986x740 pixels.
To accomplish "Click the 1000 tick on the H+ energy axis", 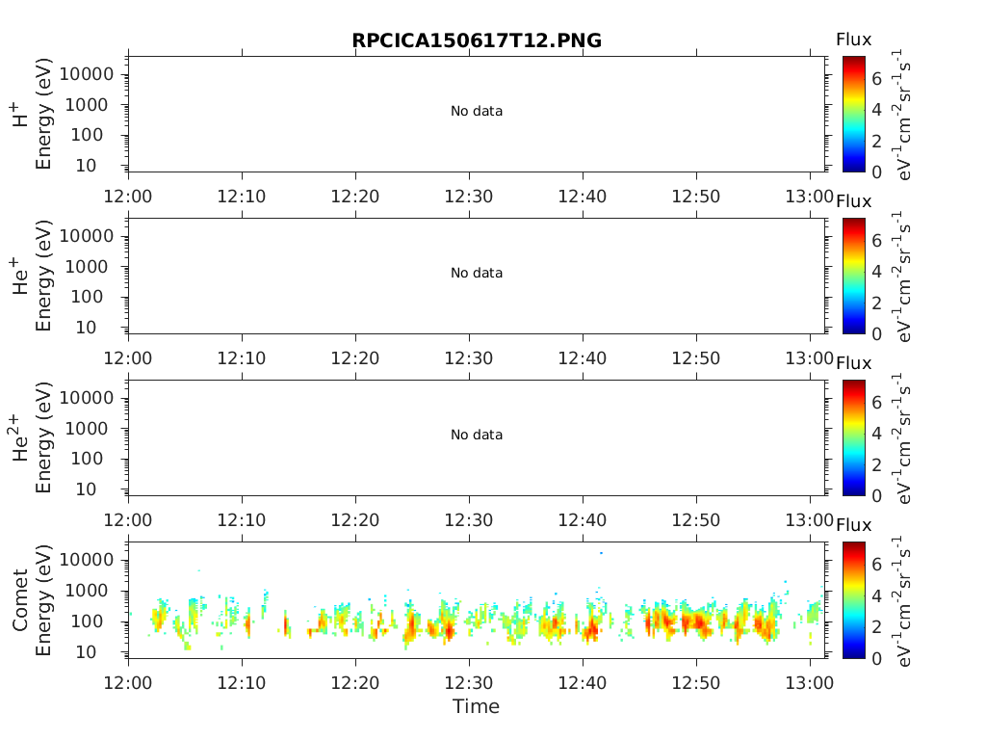I will point(87,105).
